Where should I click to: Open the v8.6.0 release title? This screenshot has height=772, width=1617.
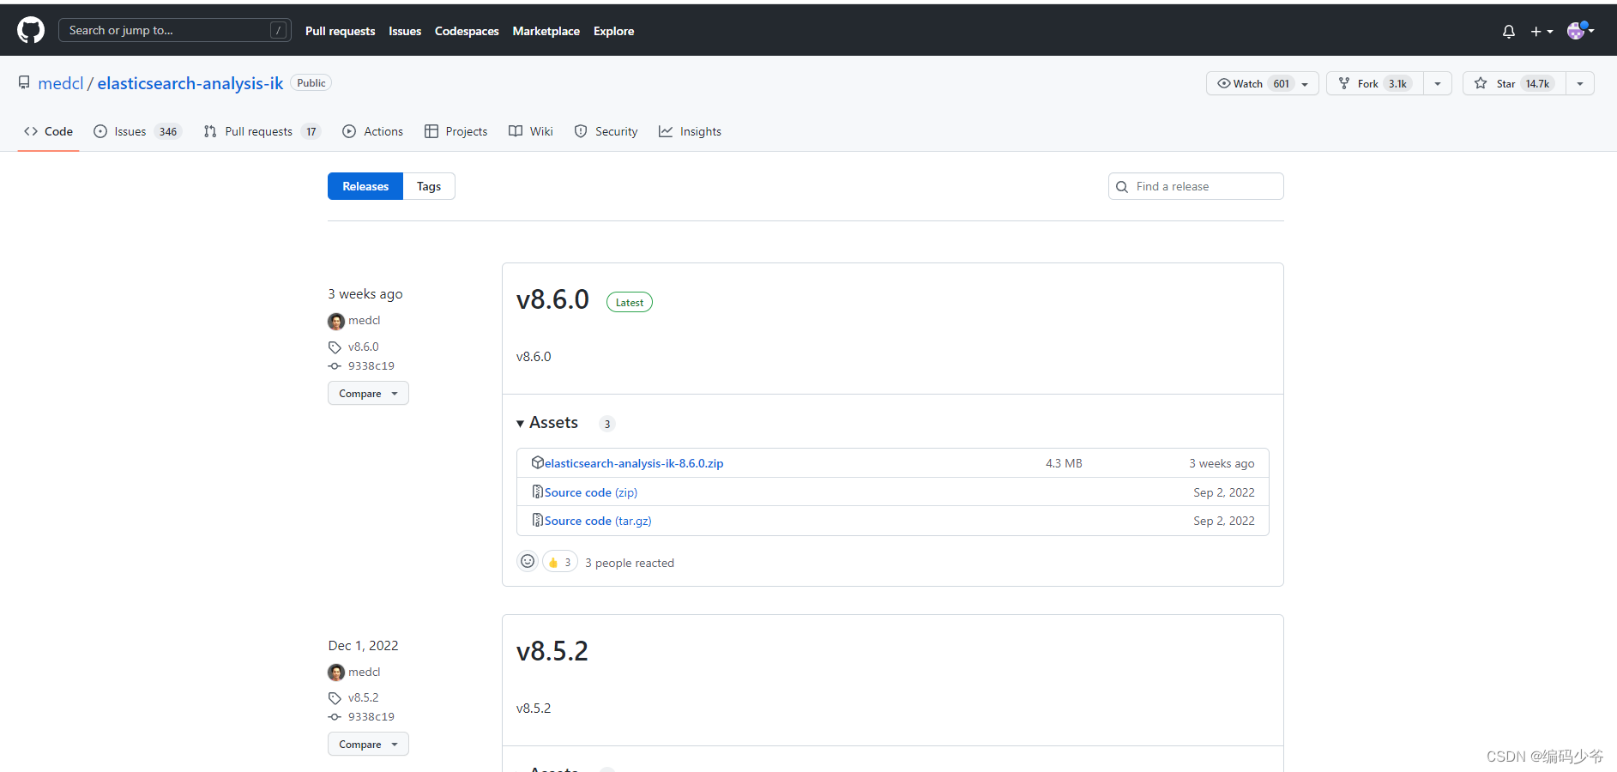tap(552, 299)
